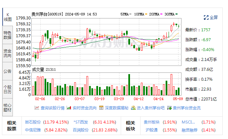Open the 资金流向 side tab

point(7,53)
